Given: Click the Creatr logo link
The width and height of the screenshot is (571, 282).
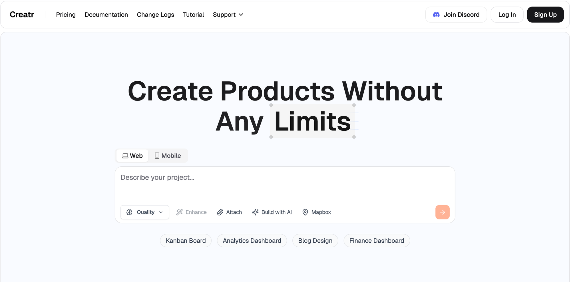Looking at the screenshot, I should 22,15.
